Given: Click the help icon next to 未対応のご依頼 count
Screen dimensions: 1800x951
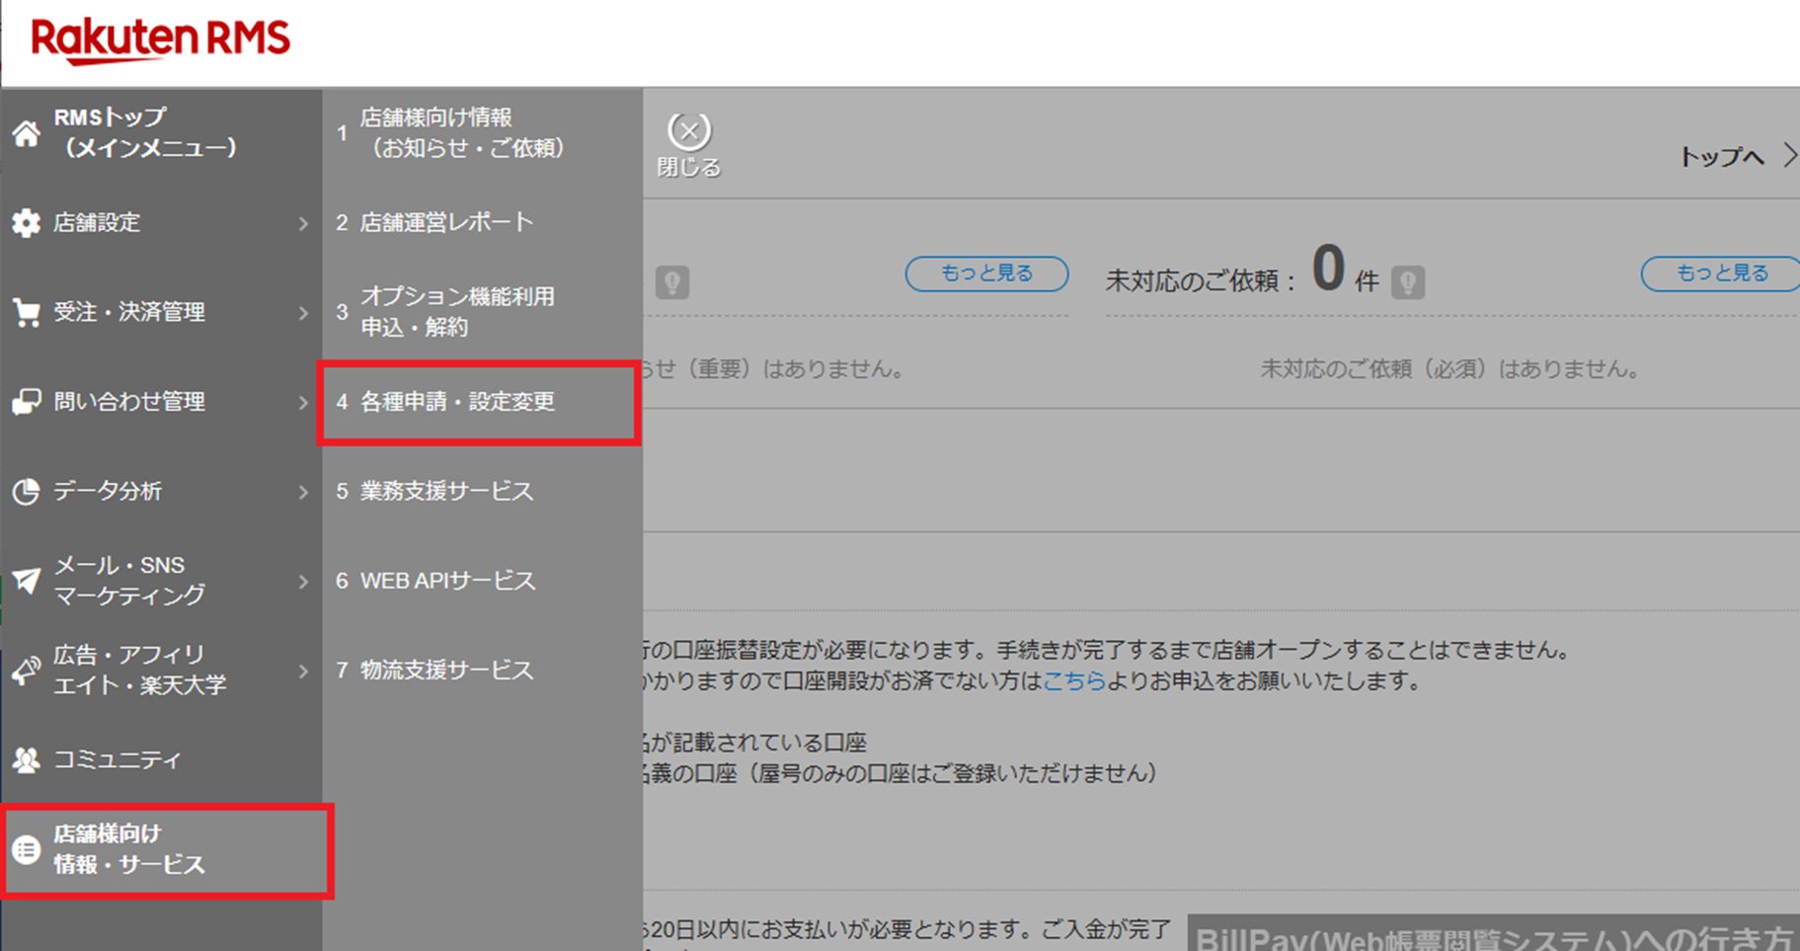Looking at the screenshot, I should coord(1408,282).
